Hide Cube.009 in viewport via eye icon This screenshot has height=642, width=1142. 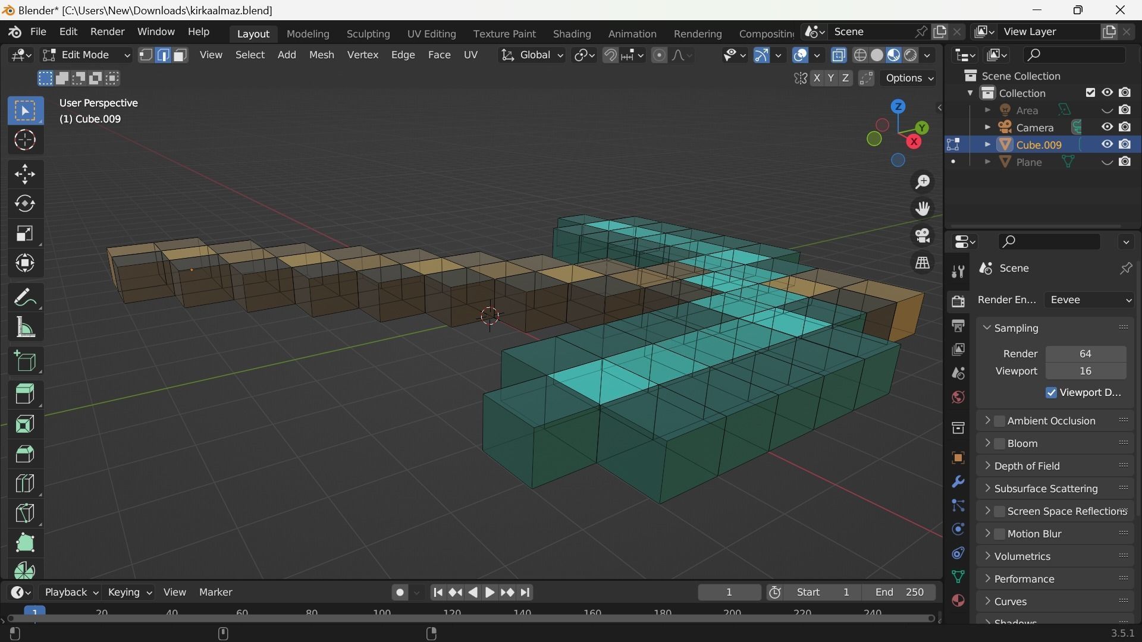coord(1107,144)
